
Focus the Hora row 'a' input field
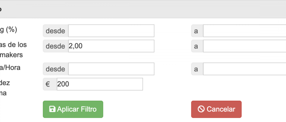point(245,69)
